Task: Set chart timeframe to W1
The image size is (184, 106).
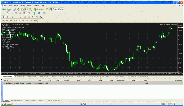Action: [32, 21]
